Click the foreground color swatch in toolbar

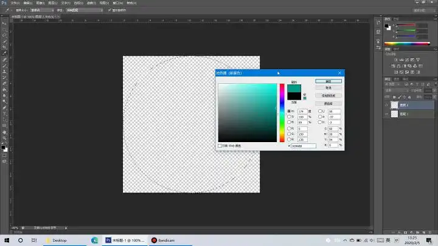(x=4, y=146)
